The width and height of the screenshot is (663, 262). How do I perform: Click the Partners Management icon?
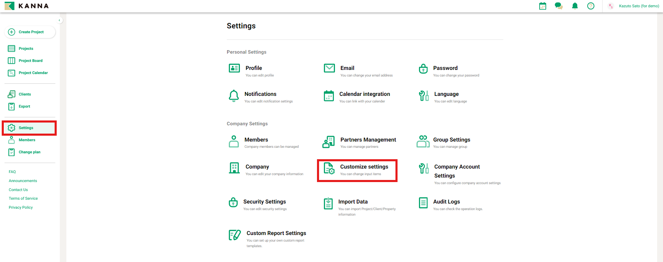328,142
